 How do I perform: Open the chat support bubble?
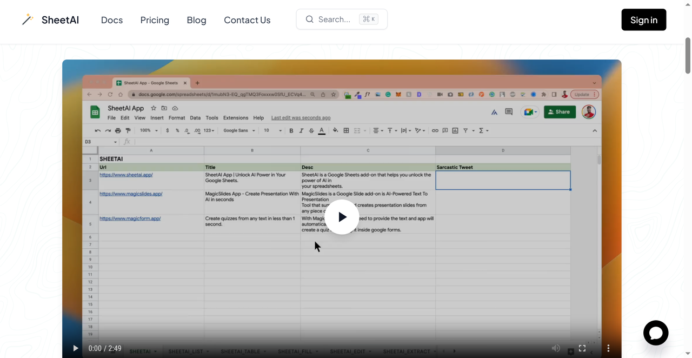click(656, 333)
